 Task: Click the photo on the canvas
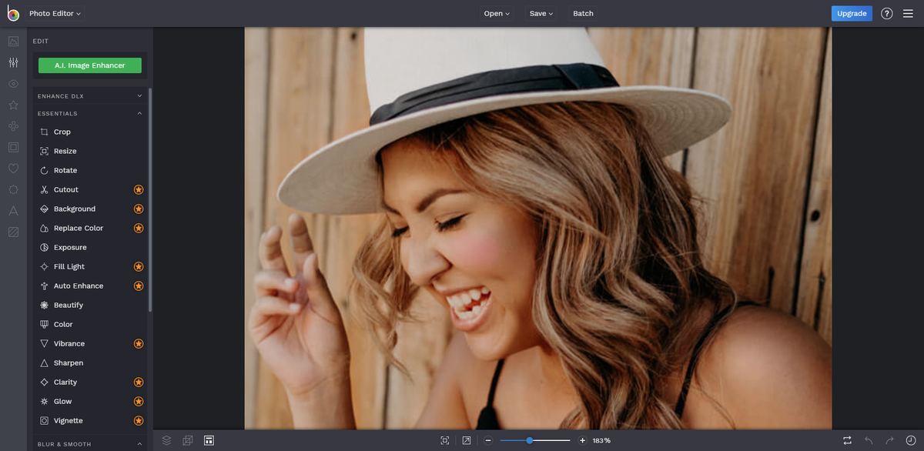click(x=538, y=228)
